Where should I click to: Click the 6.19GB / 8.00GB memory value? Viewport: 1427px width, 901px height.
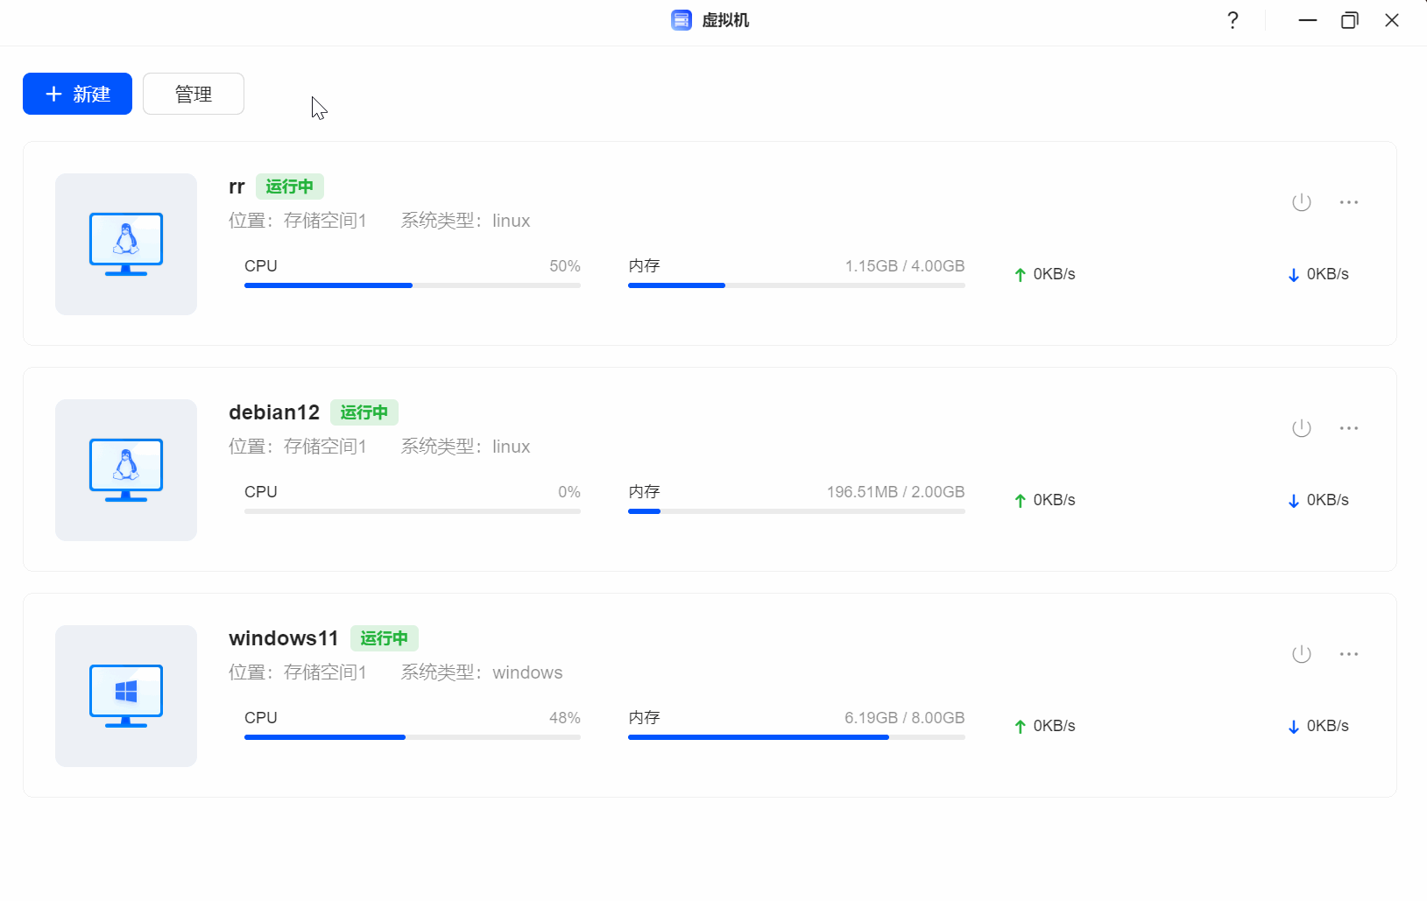(905, 718)
